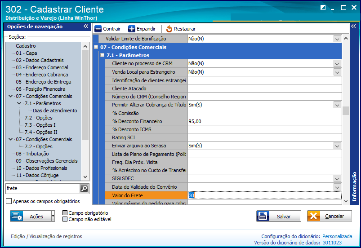
Task: Open Enviar arquivo ao Serasa dropdown
Action: (x=337, y=146)
